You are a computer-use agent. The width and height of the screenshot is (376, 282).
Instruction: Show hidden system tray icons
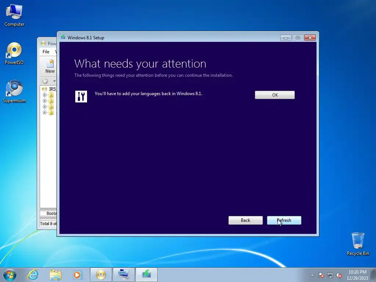[x=312, y=275]
